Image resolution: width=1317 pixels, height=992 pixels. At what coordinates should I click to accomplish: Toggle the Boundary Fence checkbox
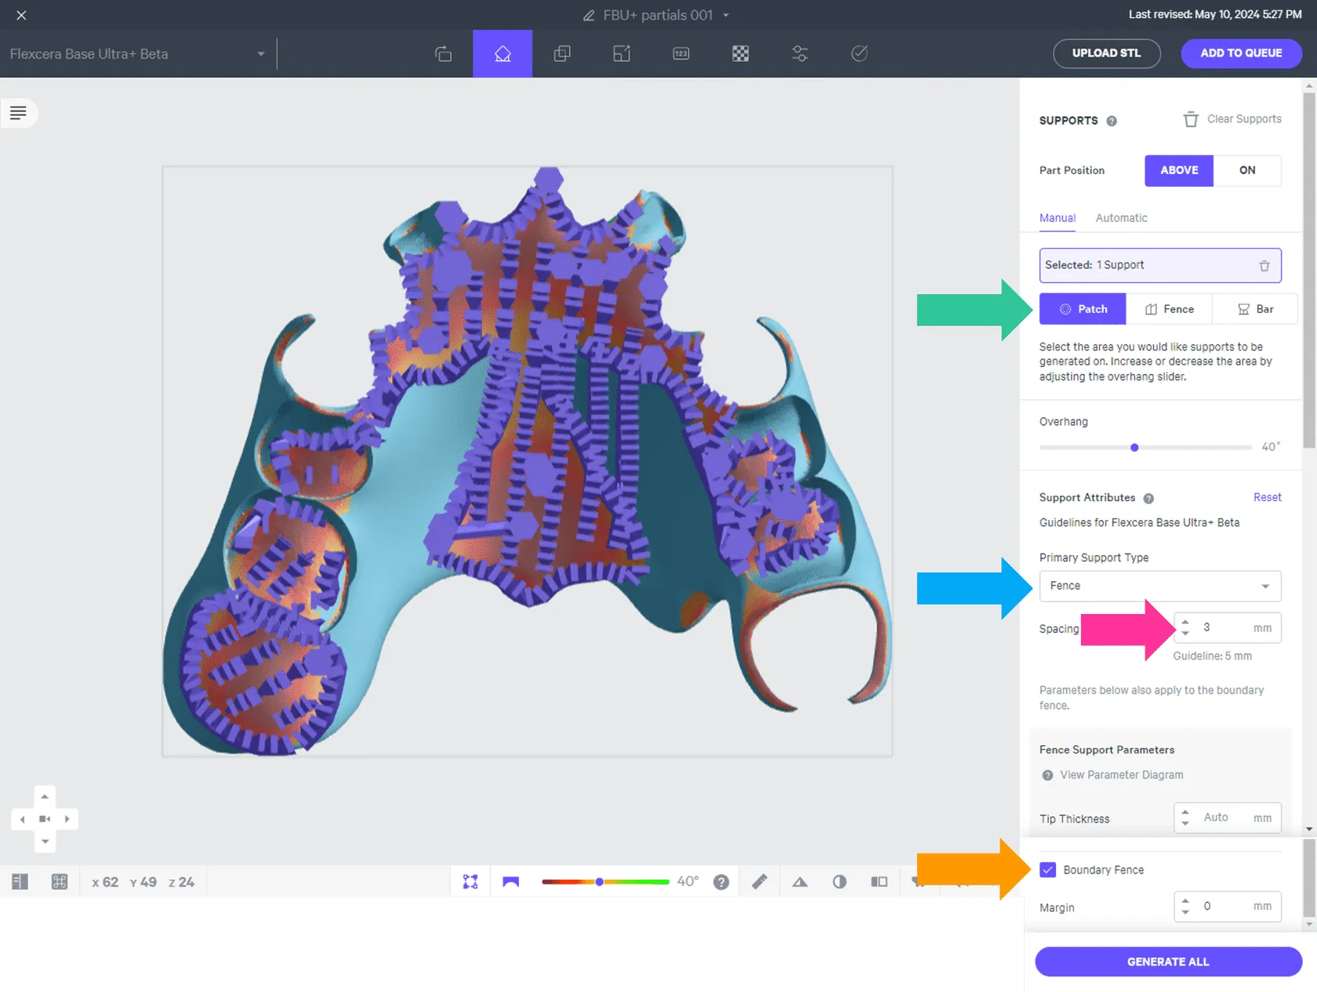(1047, 870)
